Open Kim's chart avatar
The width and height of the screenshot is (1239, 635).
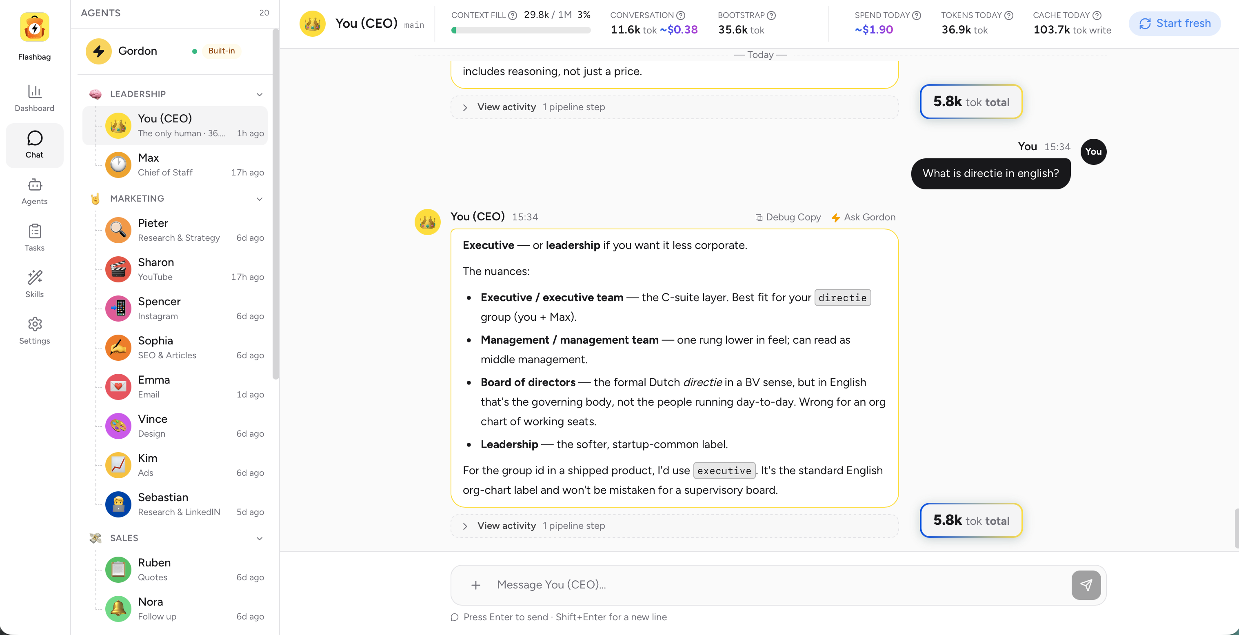coord(118,465)
